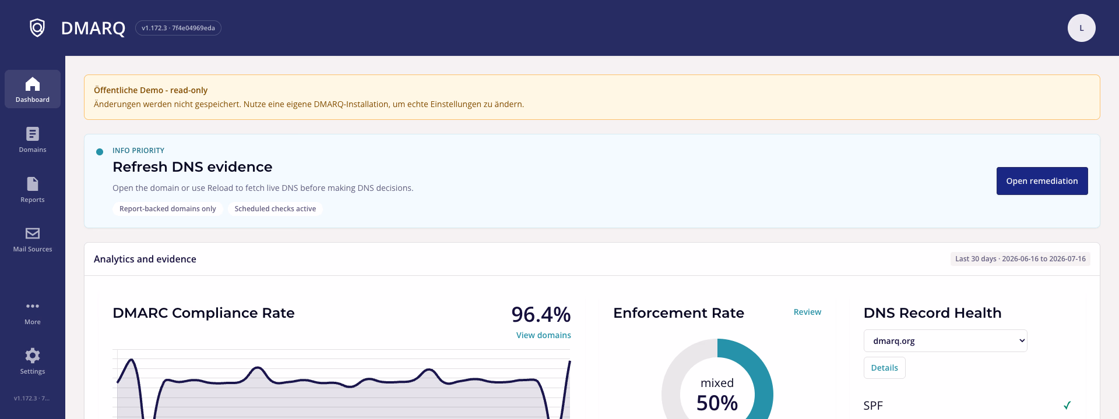Click the Open remediation button
The width and height of the screenshot is (1119, 419).
pyautogui.click(x=1041, y=181)
